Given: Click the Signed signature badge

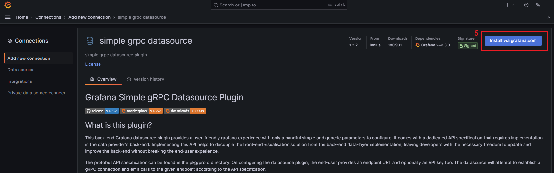Looking at the screenshot, I should point(467,46).
